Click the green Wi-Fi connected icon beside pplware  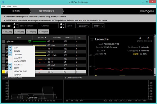30,41
